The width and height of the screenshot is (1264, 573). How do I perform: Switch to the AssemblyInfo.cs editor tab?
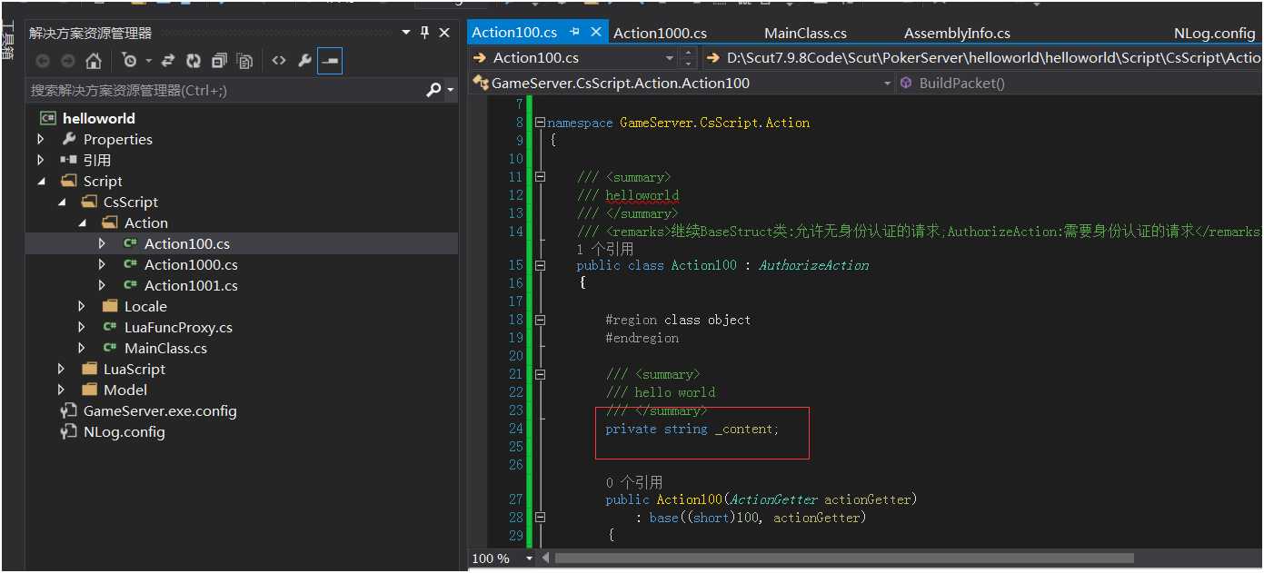pos(957,33)
